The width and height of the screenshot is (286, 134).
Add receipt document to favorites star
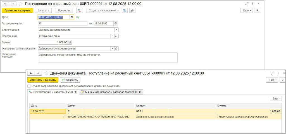pyautogui.click(x=21, y=4)
